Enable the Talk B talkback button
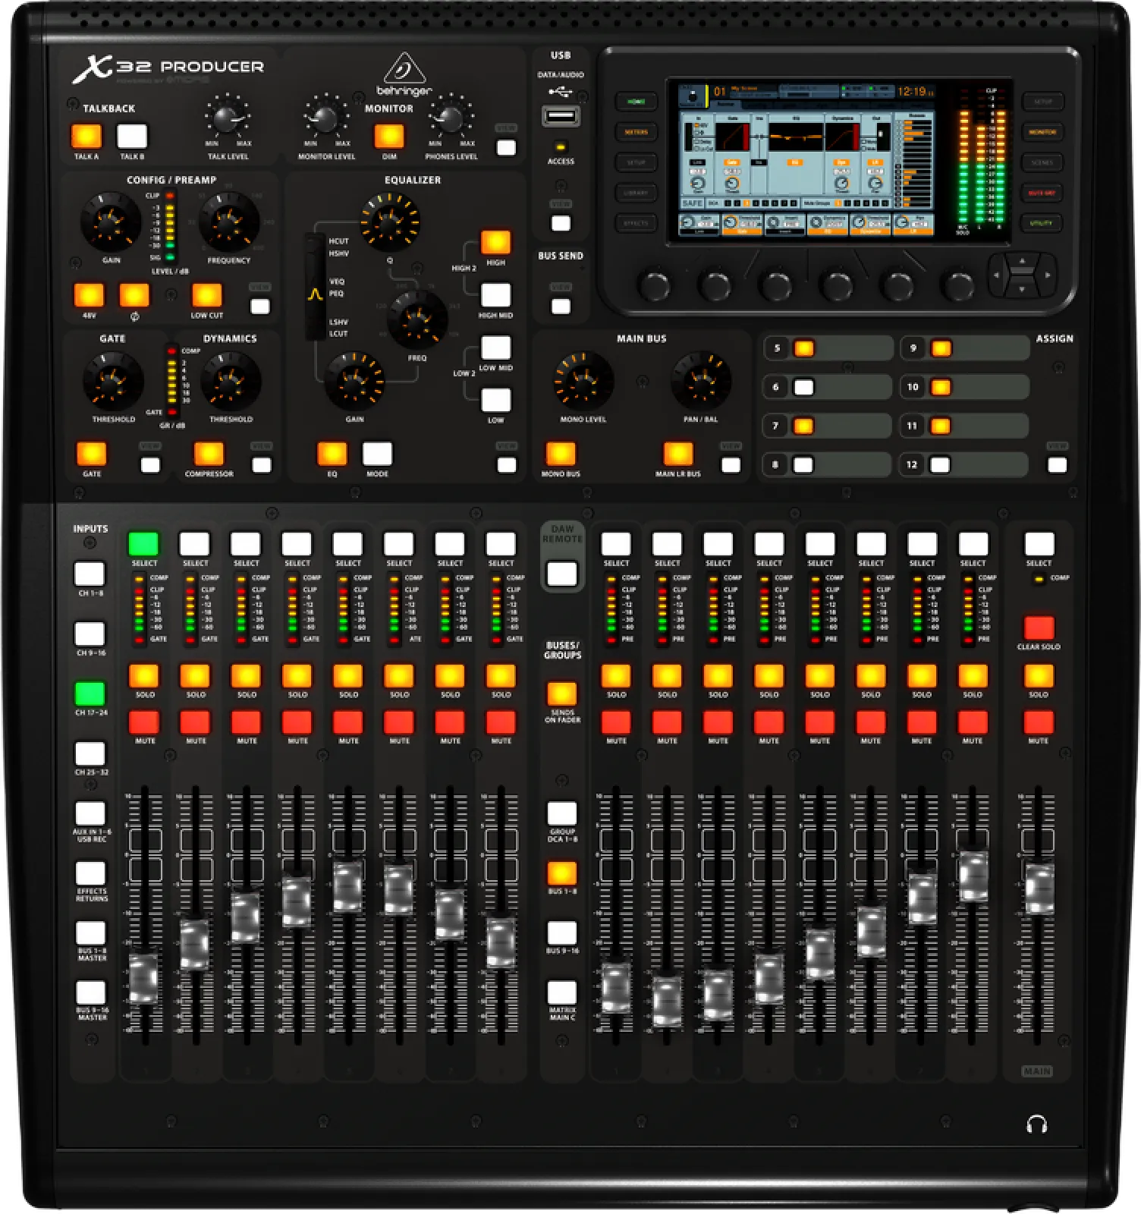This screenshot has height=1214, width=1141. 132,137
